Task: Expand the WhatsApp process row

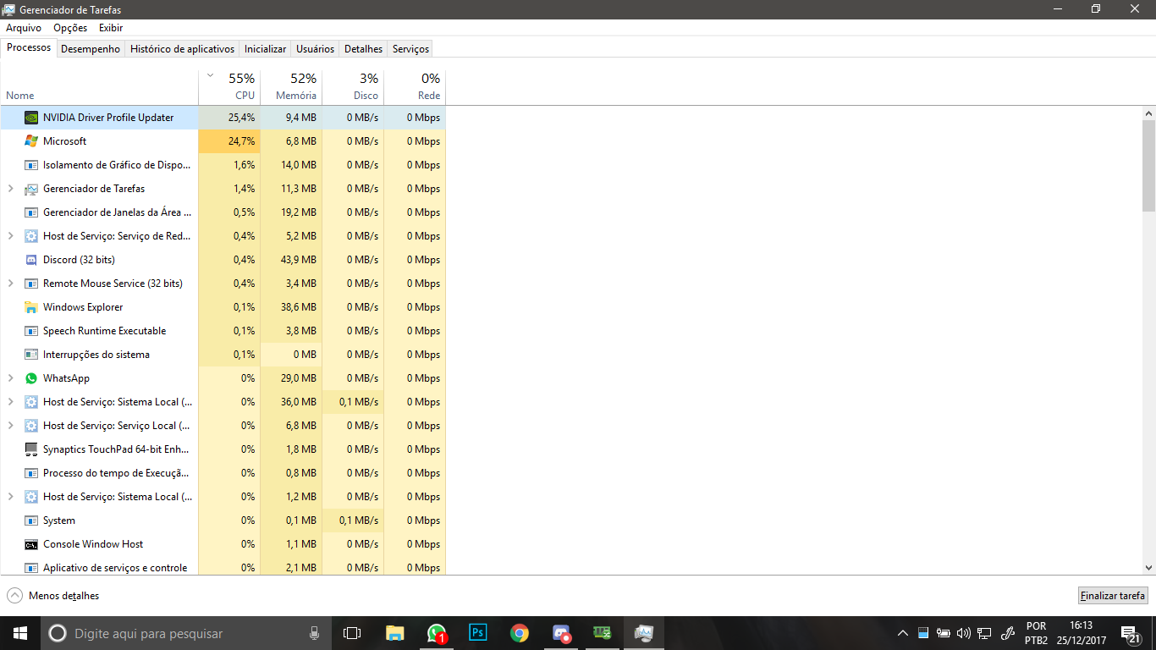Action: pyautogui.click(x=10, y=378)
